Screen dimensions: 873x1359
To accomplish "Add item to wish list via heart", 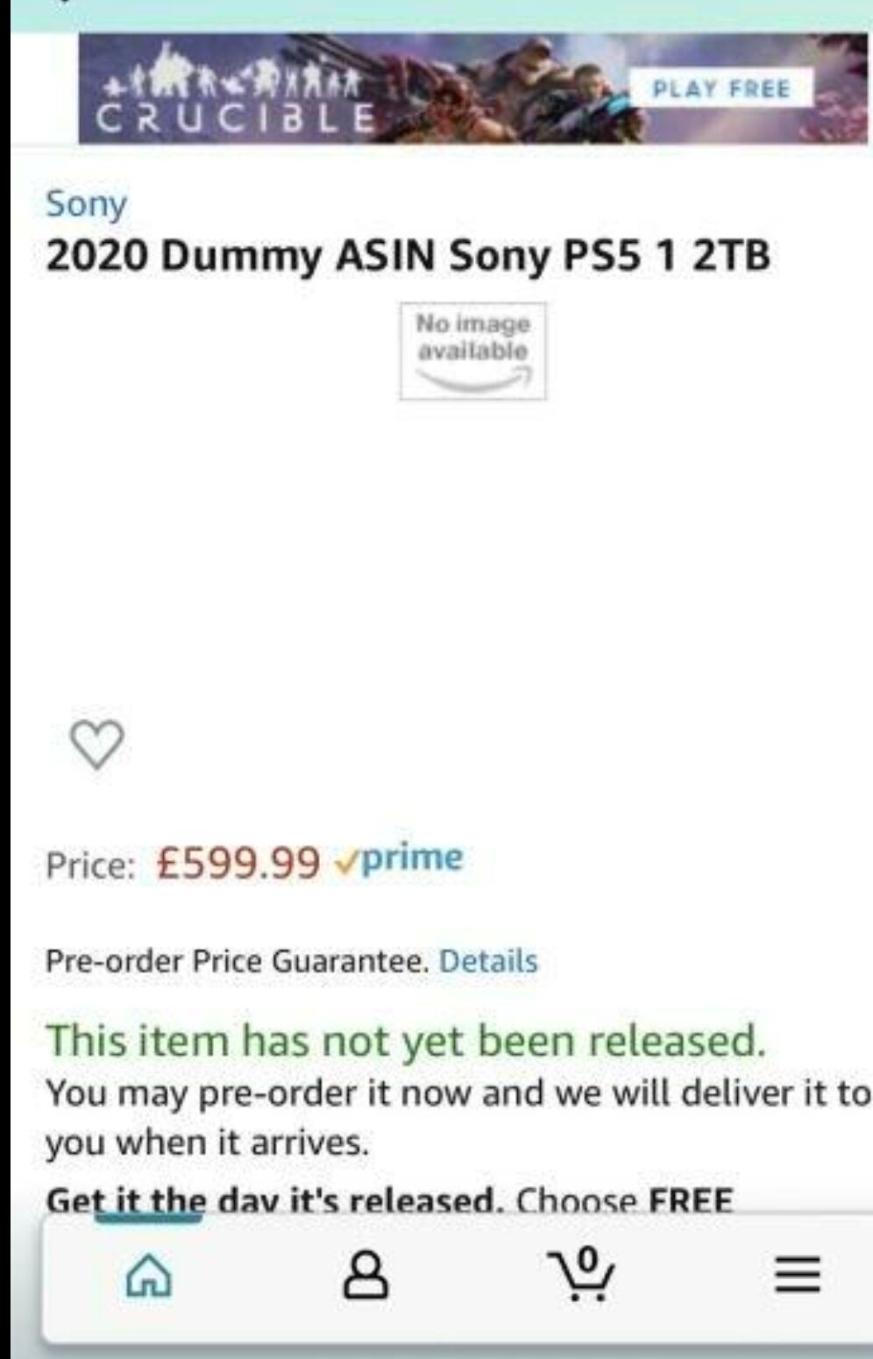I will click(x=96, y=744).
